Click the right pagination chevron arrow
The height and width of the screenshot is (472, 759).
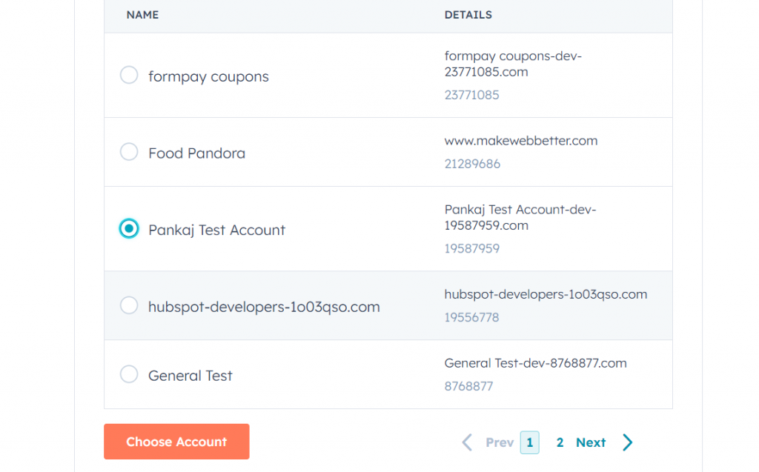point(628,442)
